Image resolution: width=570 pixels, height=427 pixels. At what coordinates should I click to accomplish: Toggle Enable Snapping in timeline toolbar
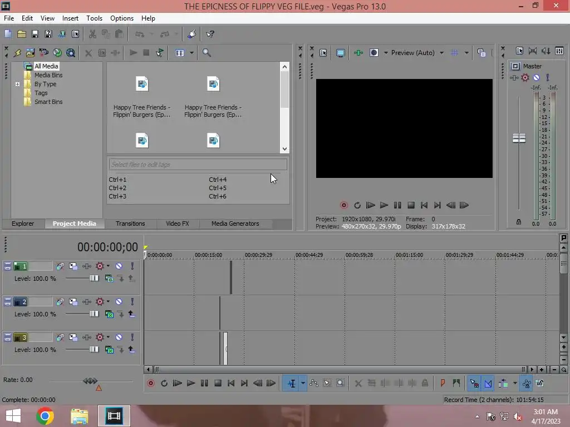point(474,383)
